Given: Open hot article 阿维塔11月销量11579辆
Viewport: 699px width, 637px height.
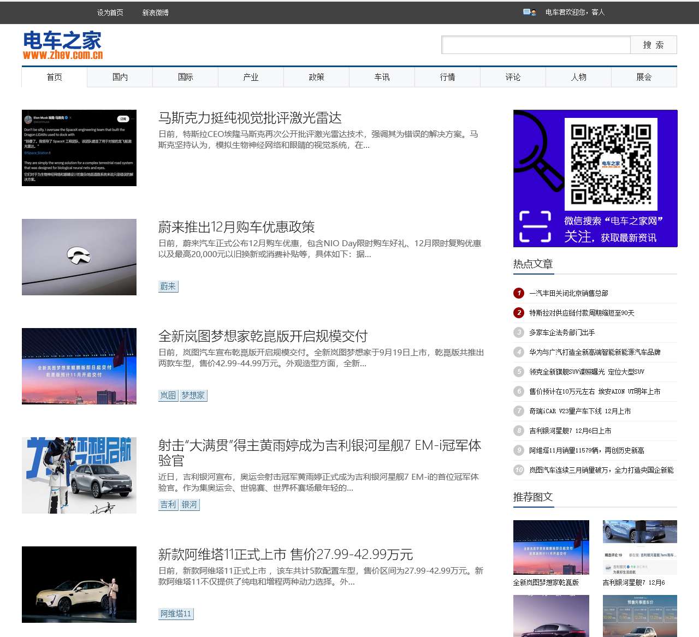Looking at the screenshot, I should coord(587,450).
